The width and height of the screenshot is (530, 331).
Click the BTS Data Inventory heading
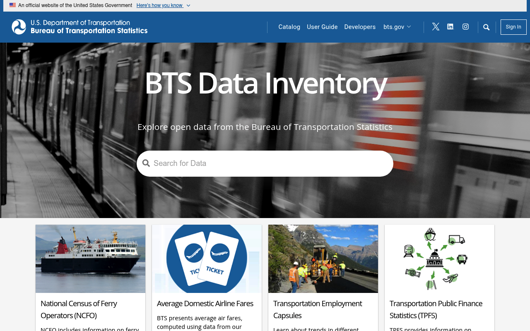tap(265, 84)
